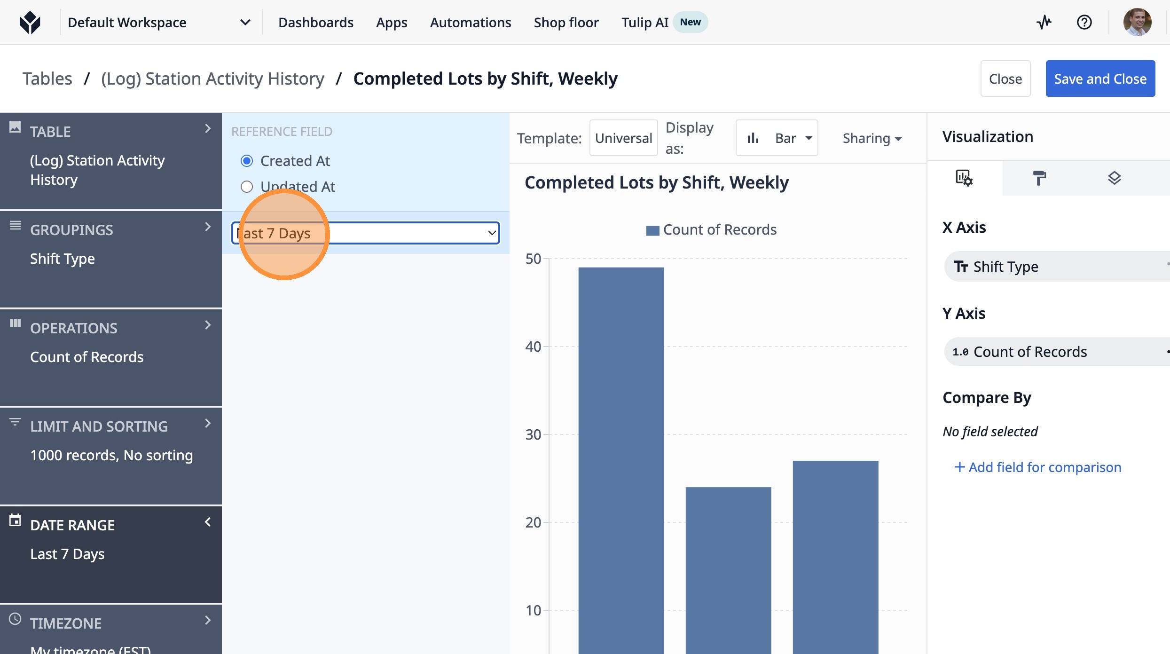Open the activity pulse icon
The image size is (1170, 654).
[x=1044, y=22]
